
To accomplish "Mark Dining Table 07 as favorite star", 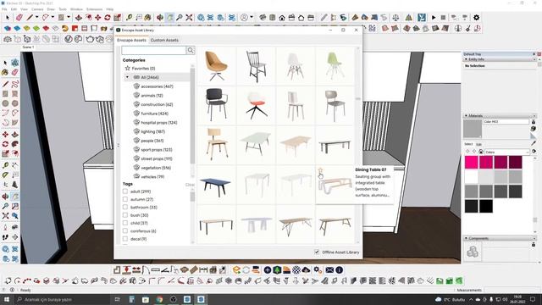I will click(x=320, y=169).
